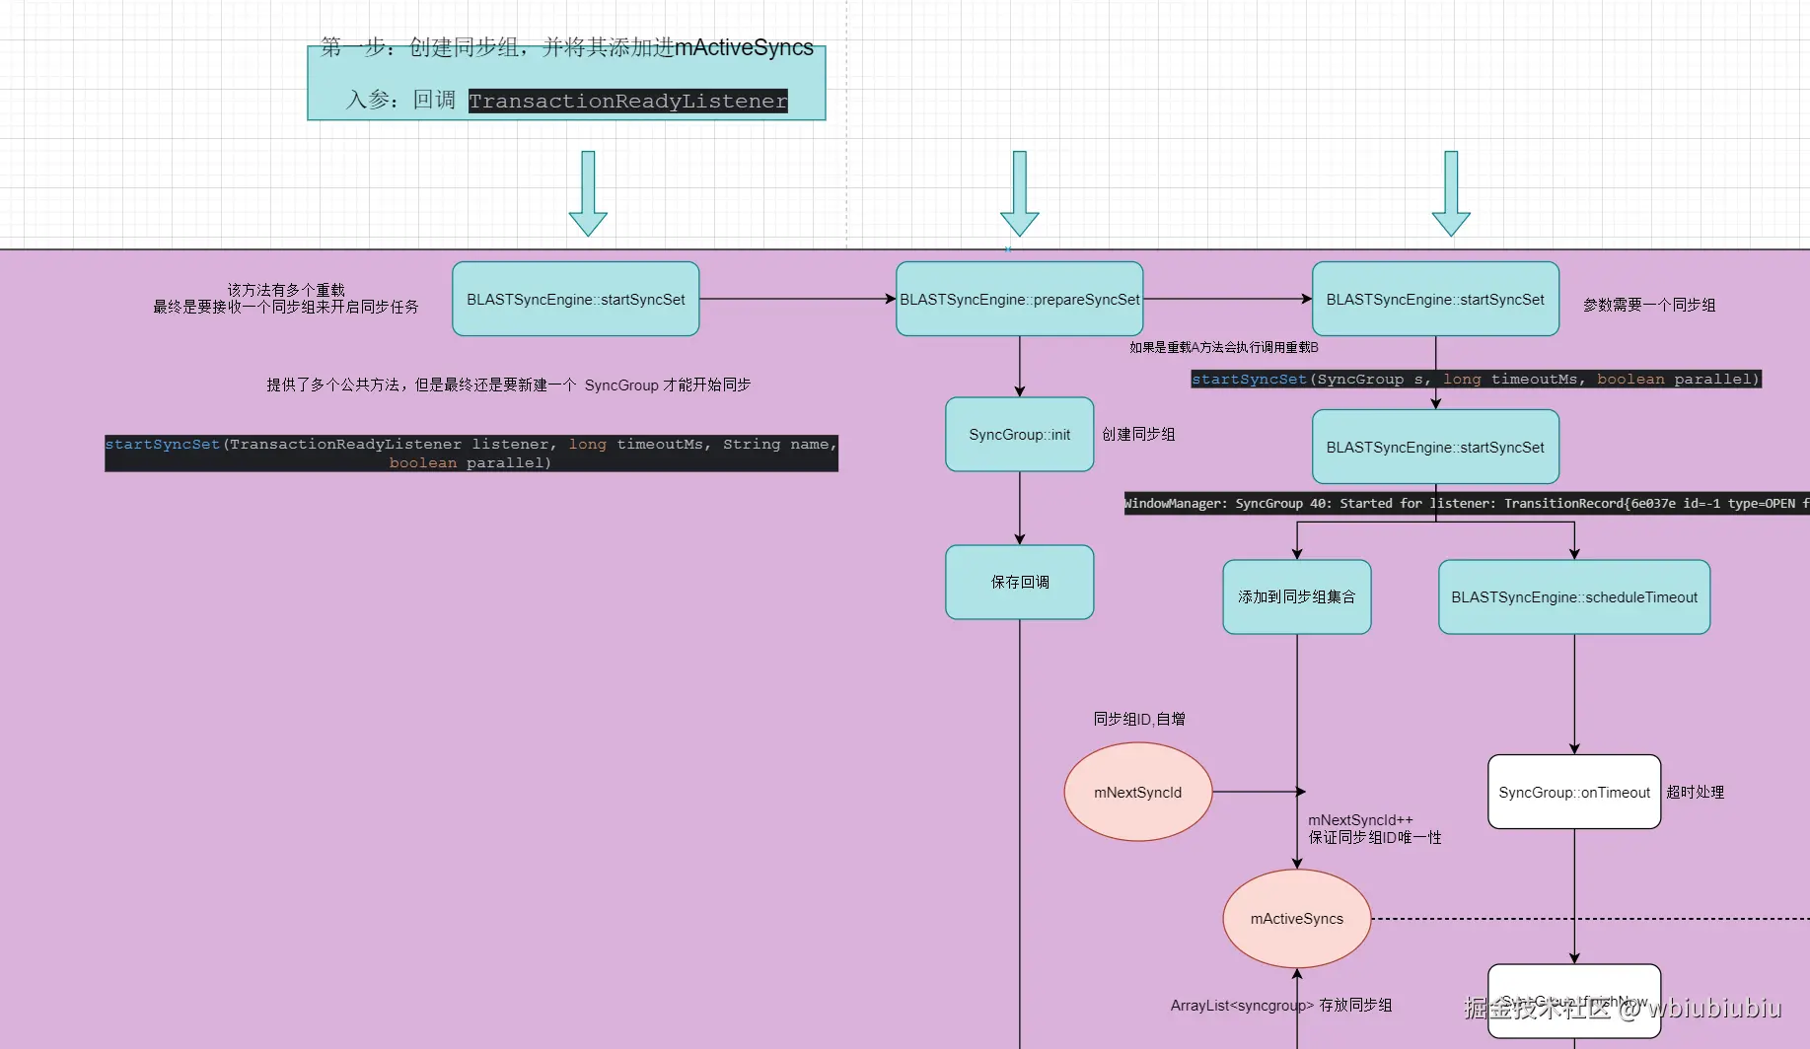Select the SyncGroup::onTimeout white box
This screenshot has width=1810, height=1049.
click(x=1573, y=792)
